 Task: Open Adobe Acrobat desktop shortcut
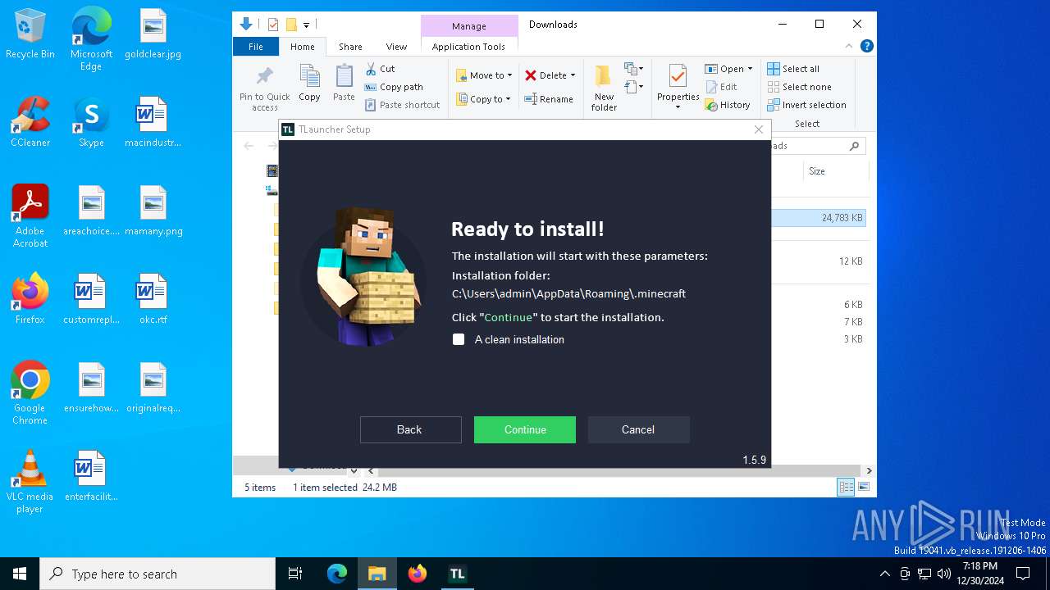click(30, 216)
